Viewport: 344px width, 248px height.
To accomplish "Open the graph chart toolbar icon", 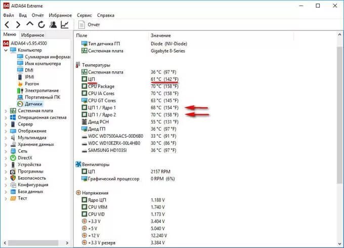I will pyautogui.click(x=65, y=25).
